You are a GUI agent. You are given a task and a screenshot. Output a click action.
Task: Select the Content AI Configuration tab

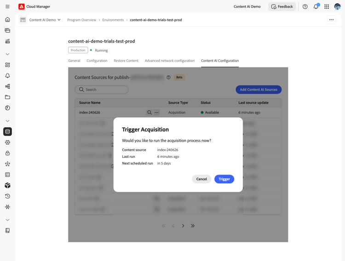pyautogui.click(x=220, y=61)
